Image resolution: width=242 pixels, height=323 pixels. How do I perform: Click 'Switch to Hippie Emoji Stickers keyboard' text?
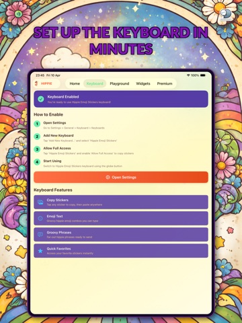pyautogui.click(x=83, y=166)
